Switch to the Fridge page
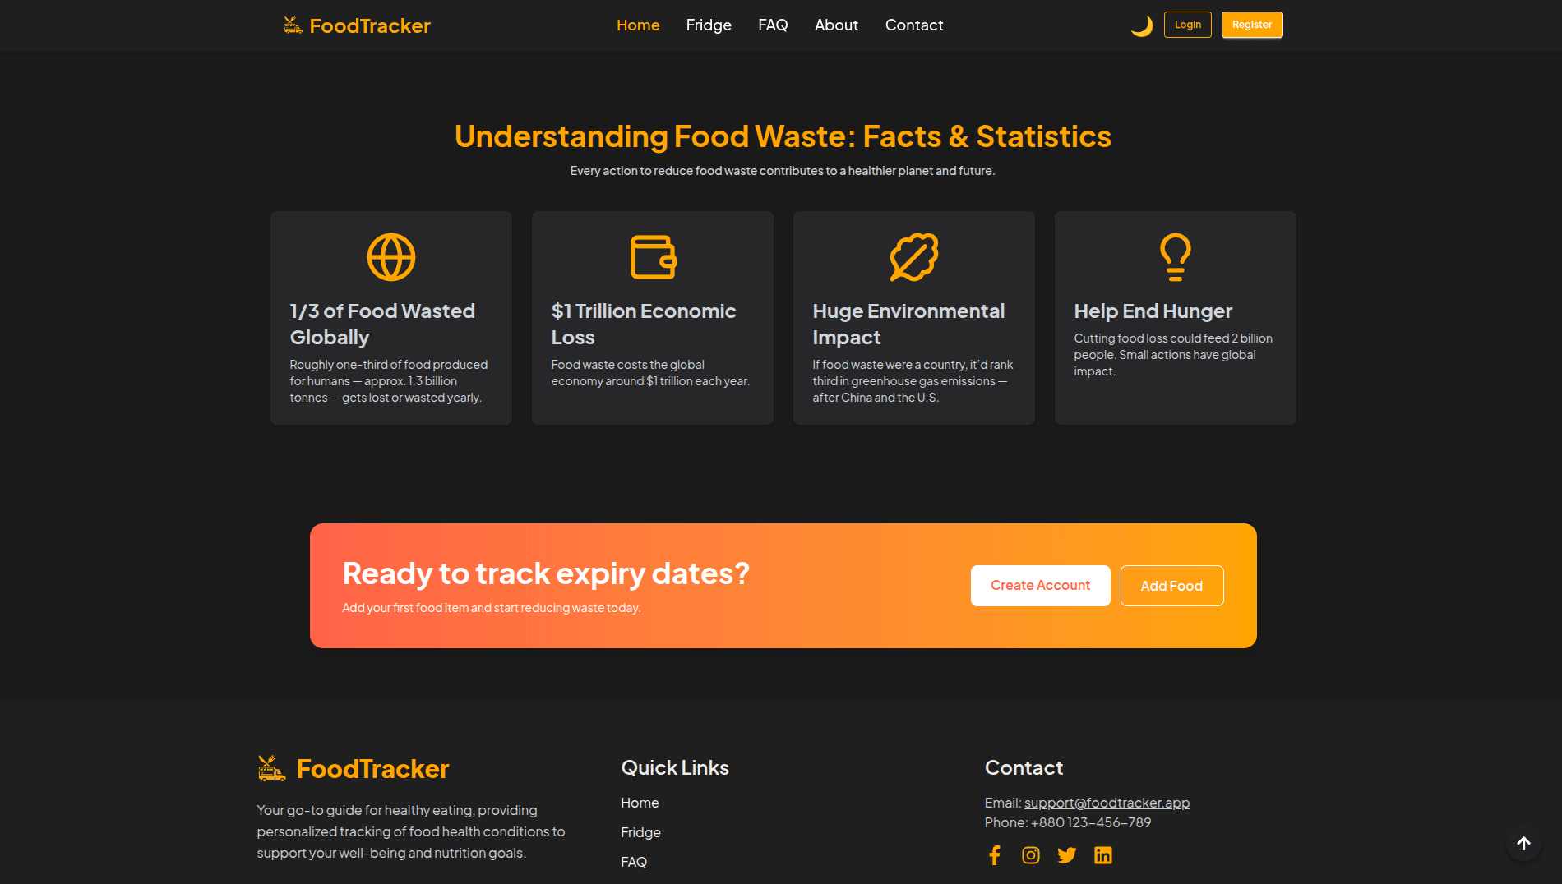Image resolution: width=1562 pixels, height=884 pixels. [x=708, y=25]
